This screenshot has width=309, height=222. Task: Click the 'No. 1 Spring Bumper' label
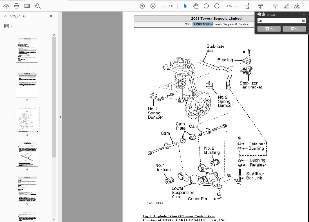(x=155, y=113)
